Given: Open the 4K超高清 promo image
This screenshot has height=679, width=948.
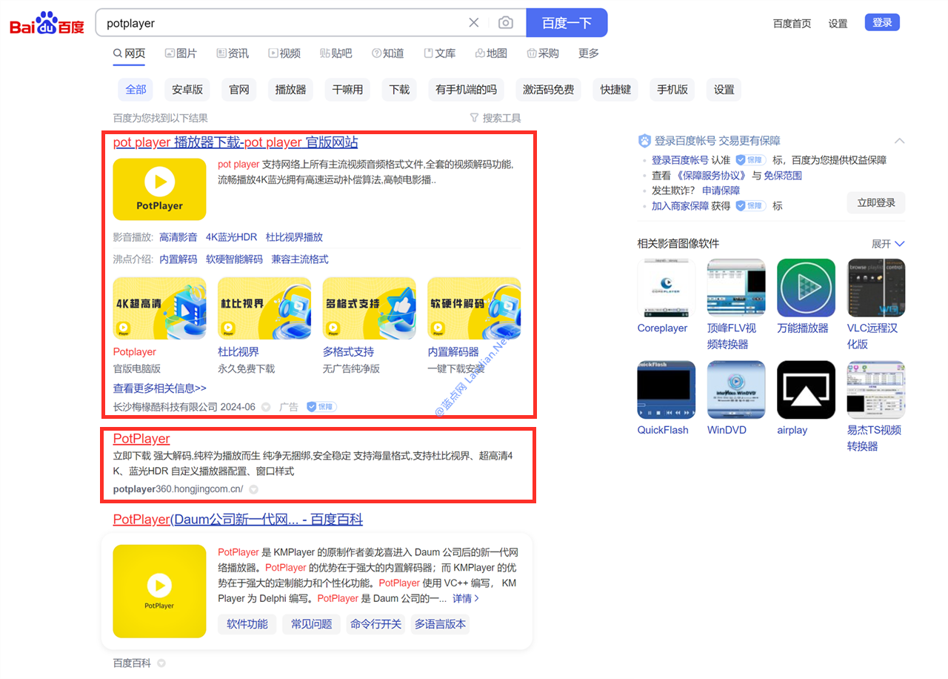Looking at the screenshot, I should (159, 308).
